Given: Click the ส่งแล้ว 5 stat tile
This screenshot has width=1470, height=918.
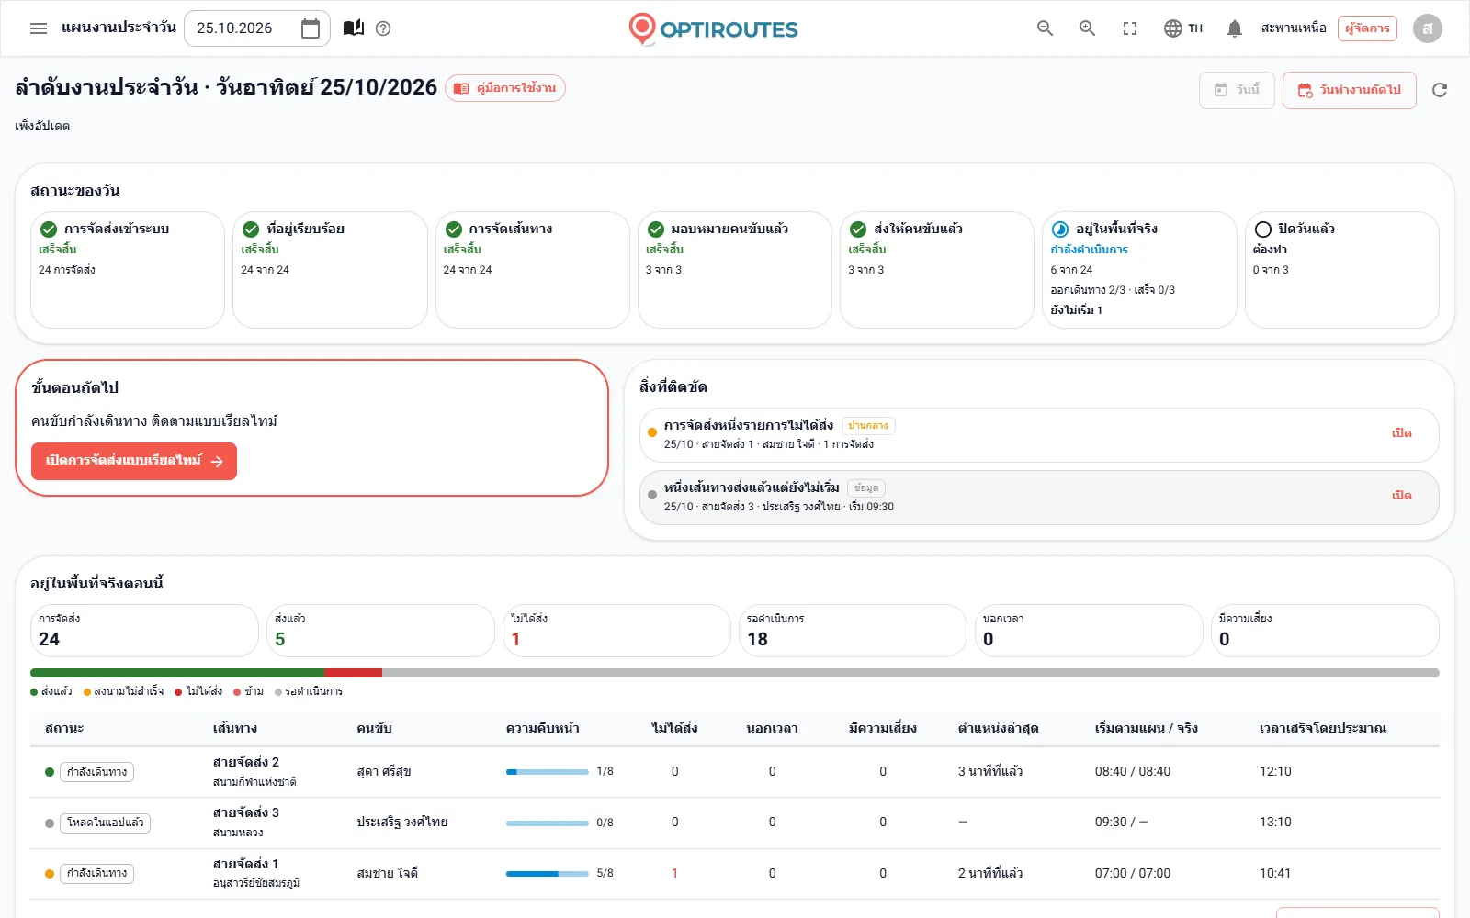Looking at the screenshot, I should pos(380,631).
